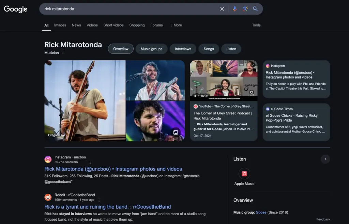Follow the Goose music group link

point(261,212)
